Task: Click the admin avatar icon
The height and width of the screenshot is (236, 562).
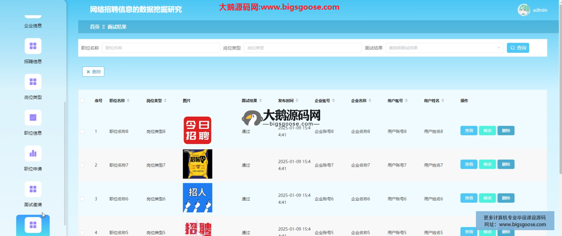Action: 524,10
